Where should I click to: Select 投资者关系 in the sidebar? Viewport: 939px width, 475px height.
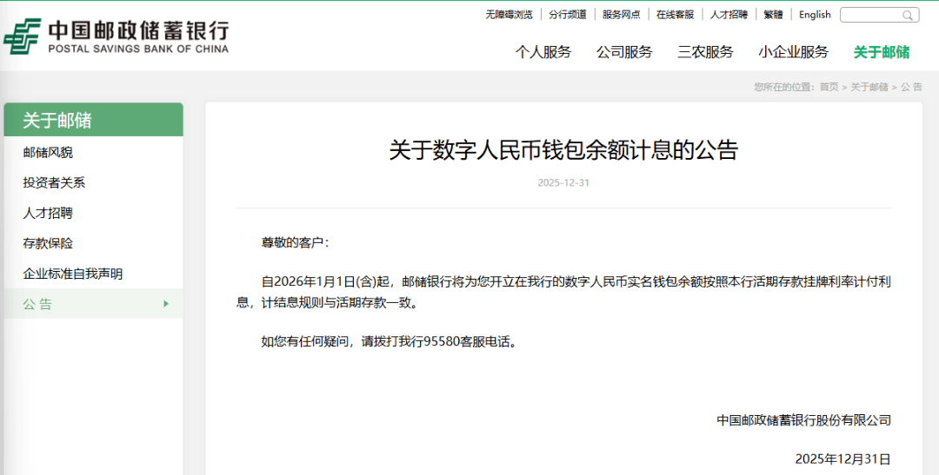coord(54,183)
